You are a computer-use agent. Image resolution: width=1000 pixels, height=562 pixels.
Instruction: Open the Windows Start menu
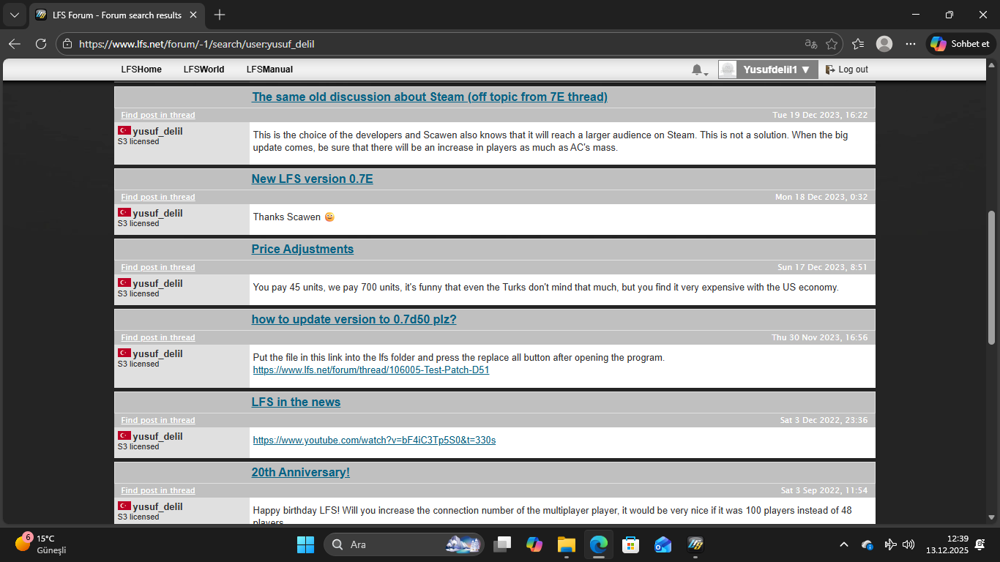click(305, 544)
